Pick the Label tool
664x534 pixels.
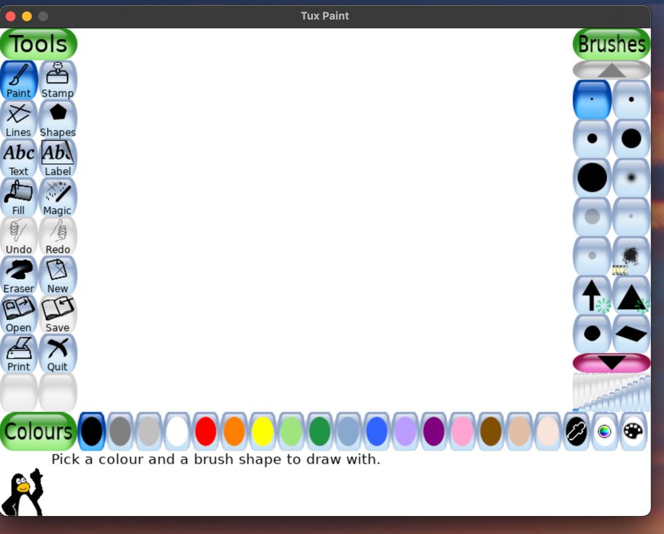pos(58,159)
